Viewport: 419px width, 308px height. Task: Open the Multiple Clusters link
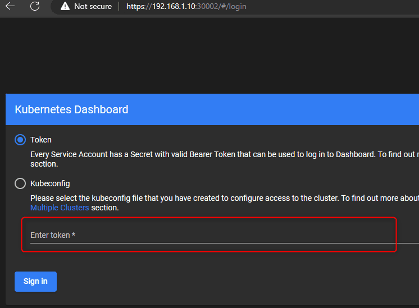(x=60, y=208)
